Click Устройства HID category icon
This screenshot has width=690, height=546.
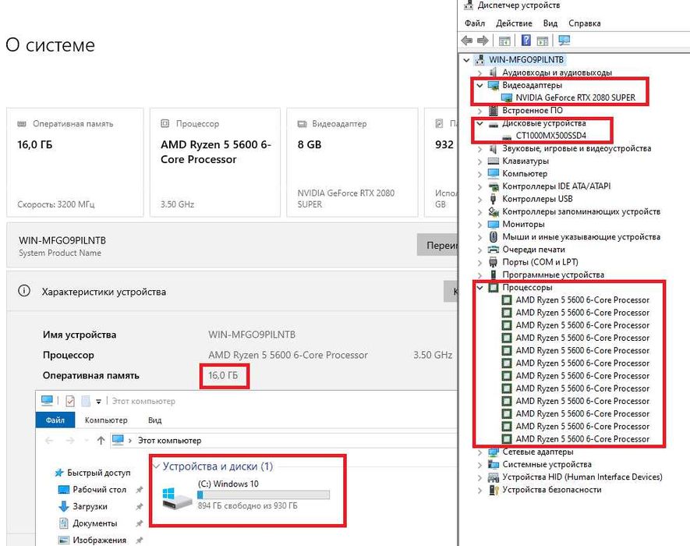(494, 477)
